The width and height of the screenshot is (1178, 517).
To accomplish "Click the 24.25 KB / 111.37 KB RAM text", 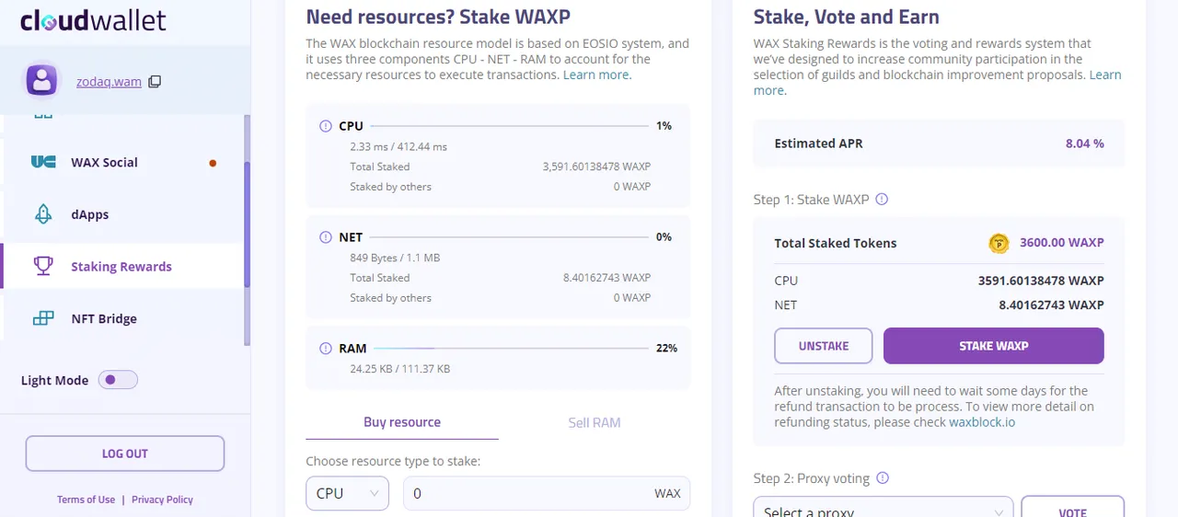I will coord(400,369).
